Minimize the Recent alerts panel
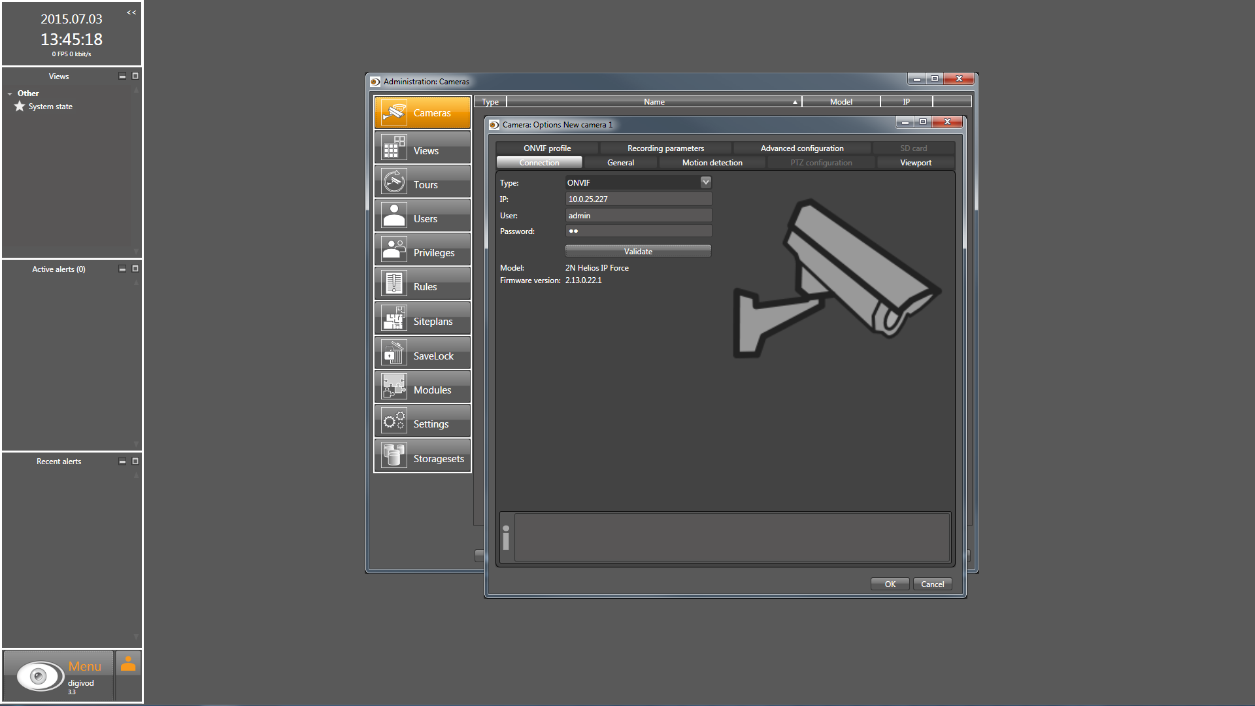This screenshot has width=1255, height=706. point(122,462)
